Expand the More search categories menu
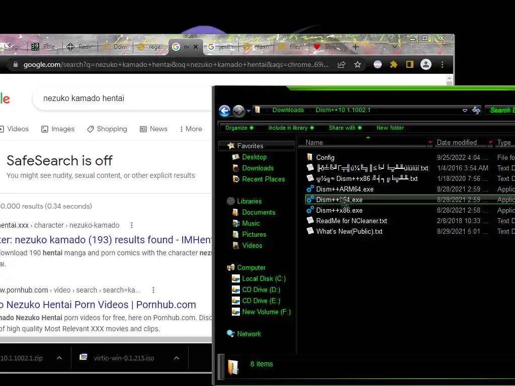The width and height of the screenshot is (515, 386). click(191, 129)
